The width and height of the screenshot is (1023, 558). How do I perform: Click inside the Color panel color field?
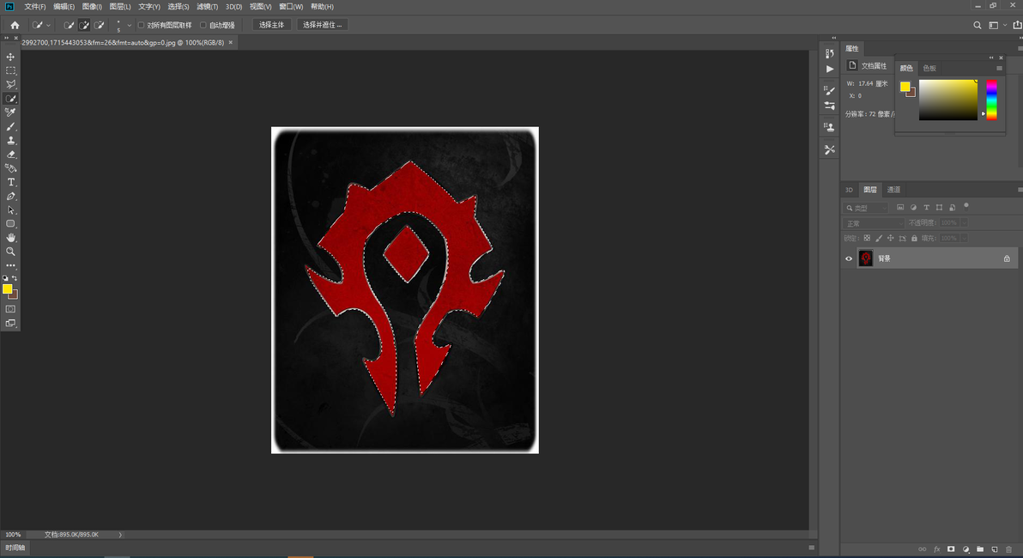pyautogui.click(x=948, y=100)
